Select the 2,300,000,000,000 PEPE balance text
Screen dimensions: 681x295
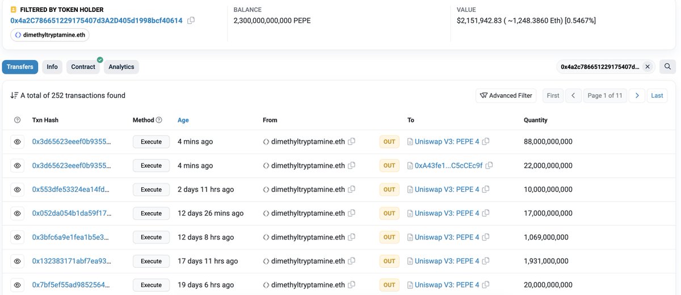[x=272, y=20]
